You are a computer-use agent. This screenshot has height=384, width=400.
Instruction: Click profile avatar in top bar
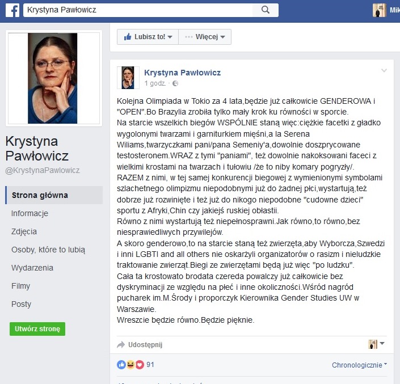379,10
